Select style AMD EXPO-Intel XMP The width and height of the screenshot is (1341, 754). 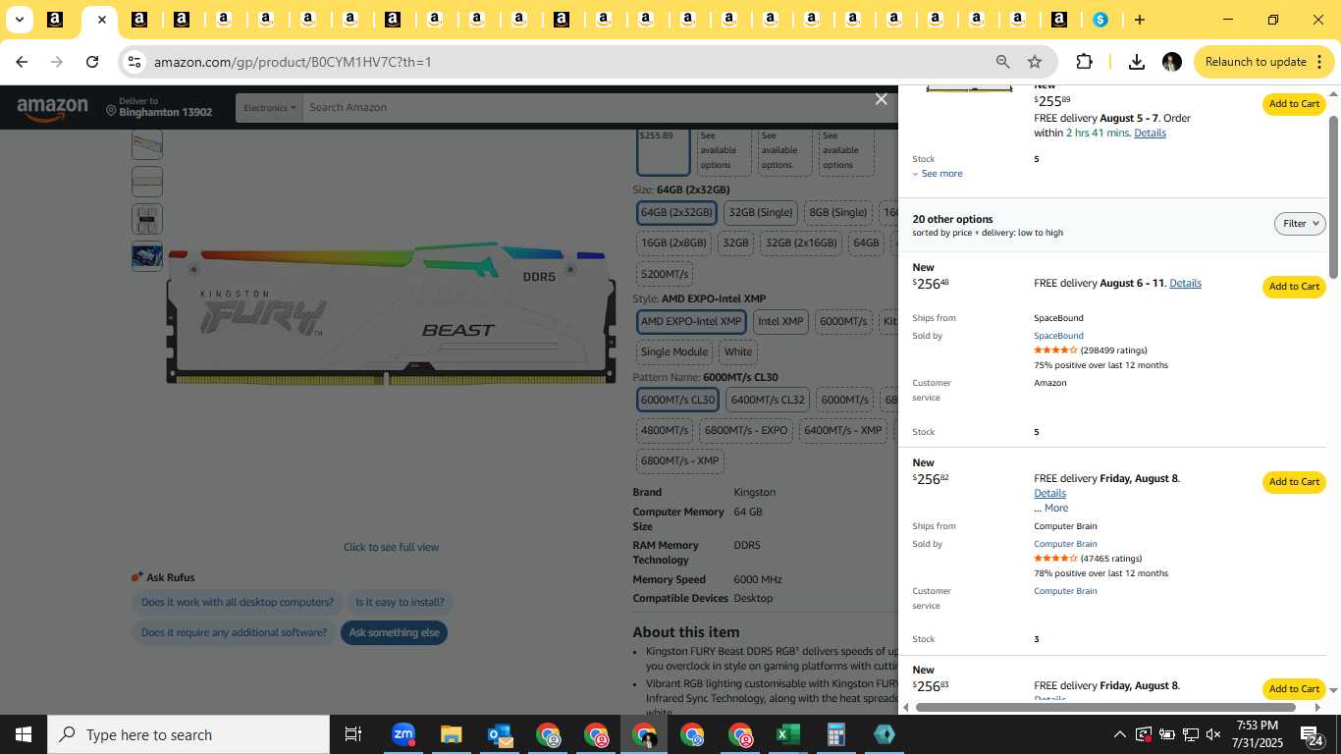691,322
